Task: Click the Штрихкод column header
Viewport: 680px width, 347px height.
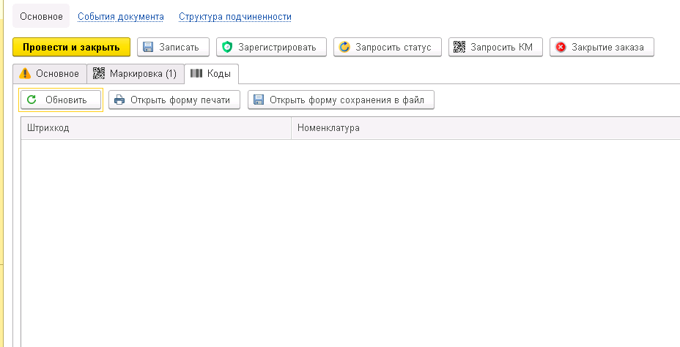Action: pos(156,128)
